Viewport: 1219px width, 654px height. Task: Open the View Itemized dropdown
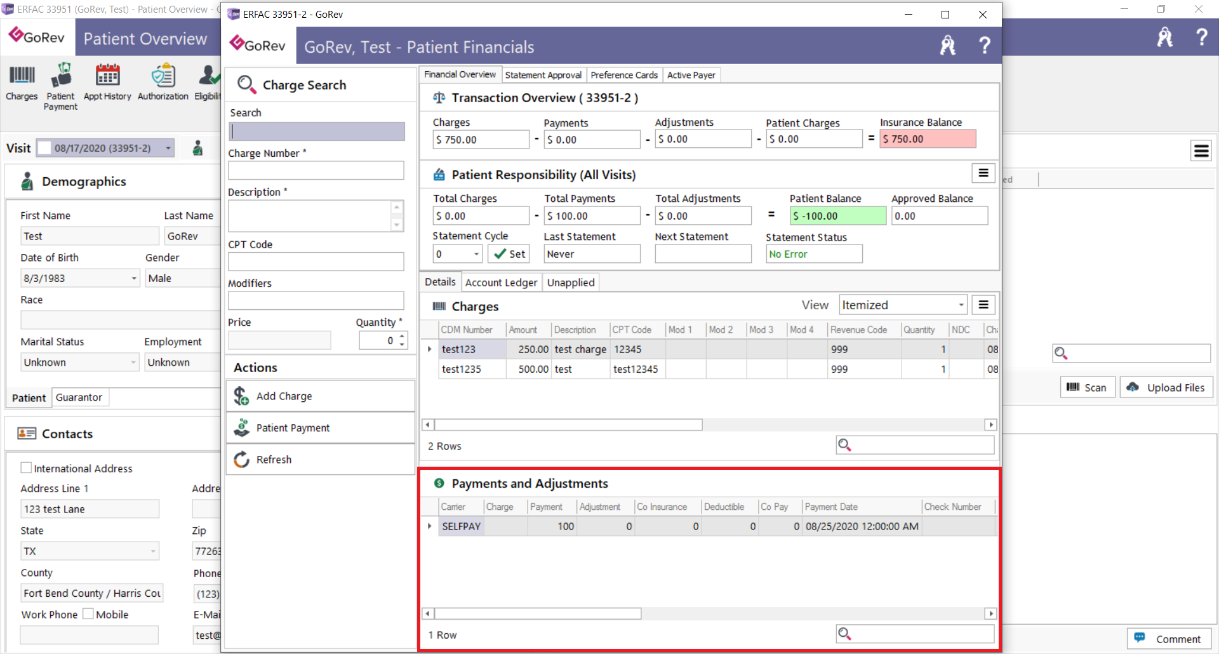(x=961, y=305)
